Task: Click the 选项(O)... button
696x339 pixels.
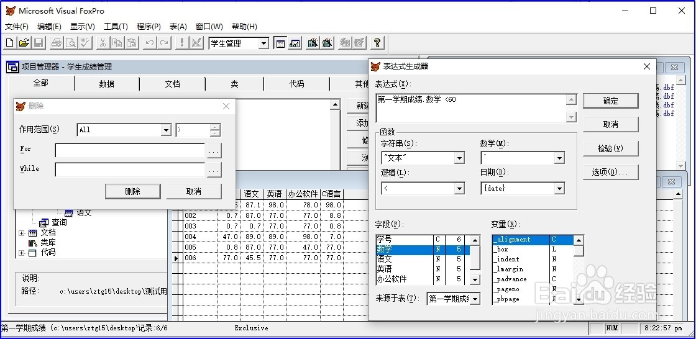Action: pyautogui.click(x=610, y=172)
